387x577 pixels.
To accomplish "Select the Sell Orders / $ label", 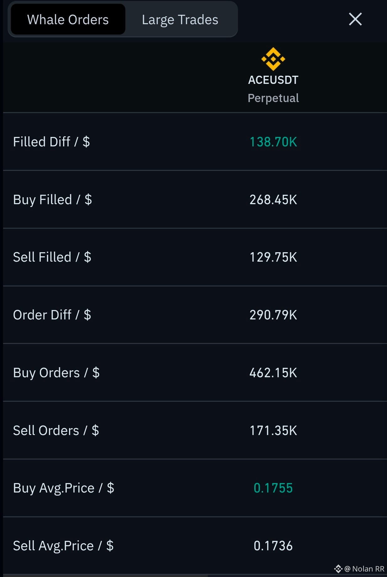I will (x=56, y=430).
